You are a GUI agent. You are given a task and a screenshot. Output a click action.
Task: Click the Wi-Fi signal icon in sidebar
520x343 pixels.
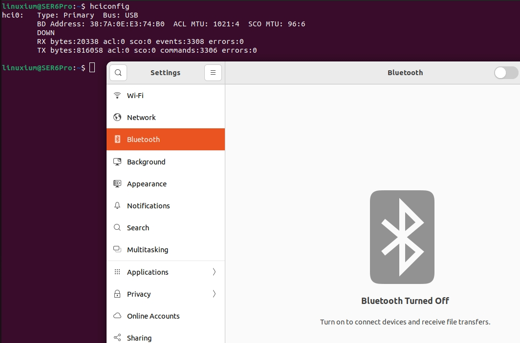[117, 95]
